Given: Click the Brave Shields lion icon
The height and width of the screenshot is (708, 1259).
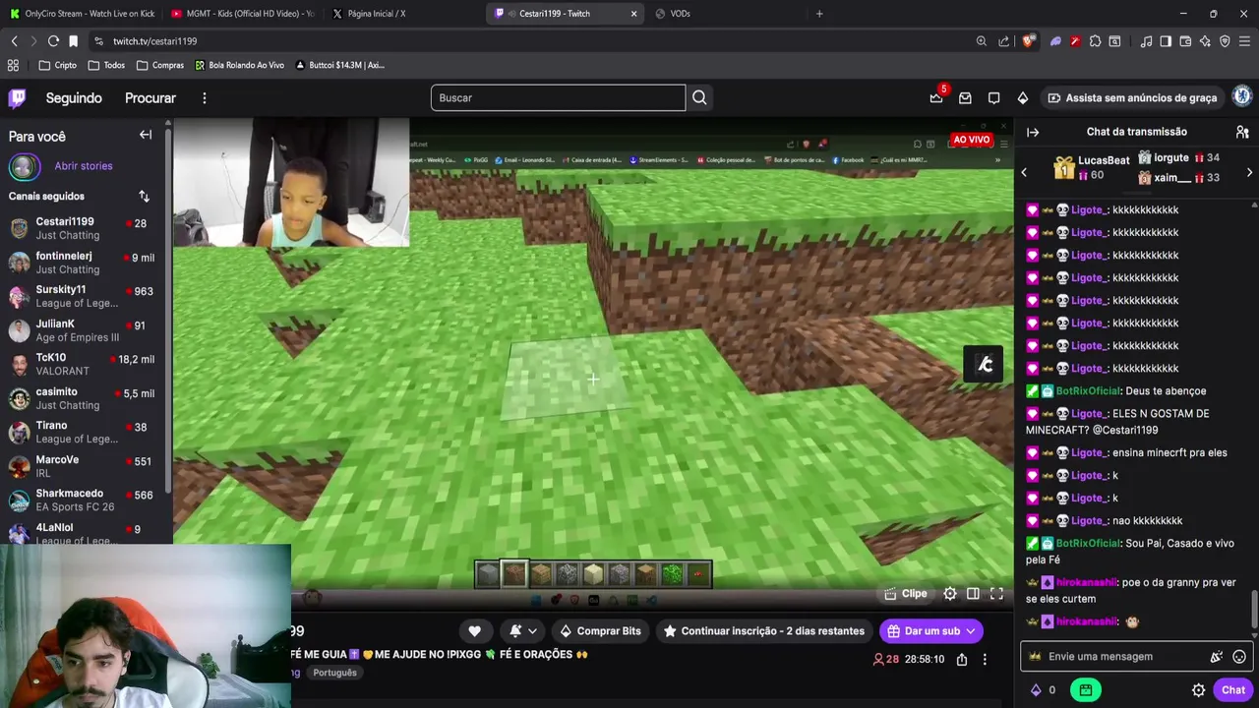Looking at the screenshot, I should click(1029, 41).
